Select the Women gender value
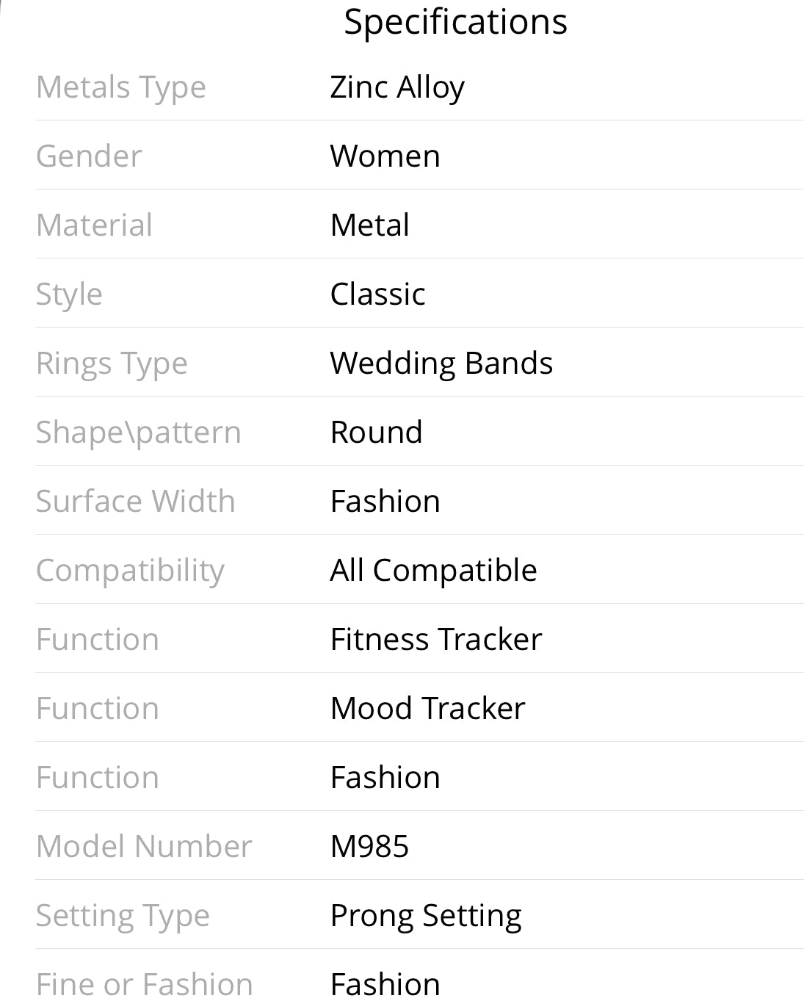 click(385, 156)
